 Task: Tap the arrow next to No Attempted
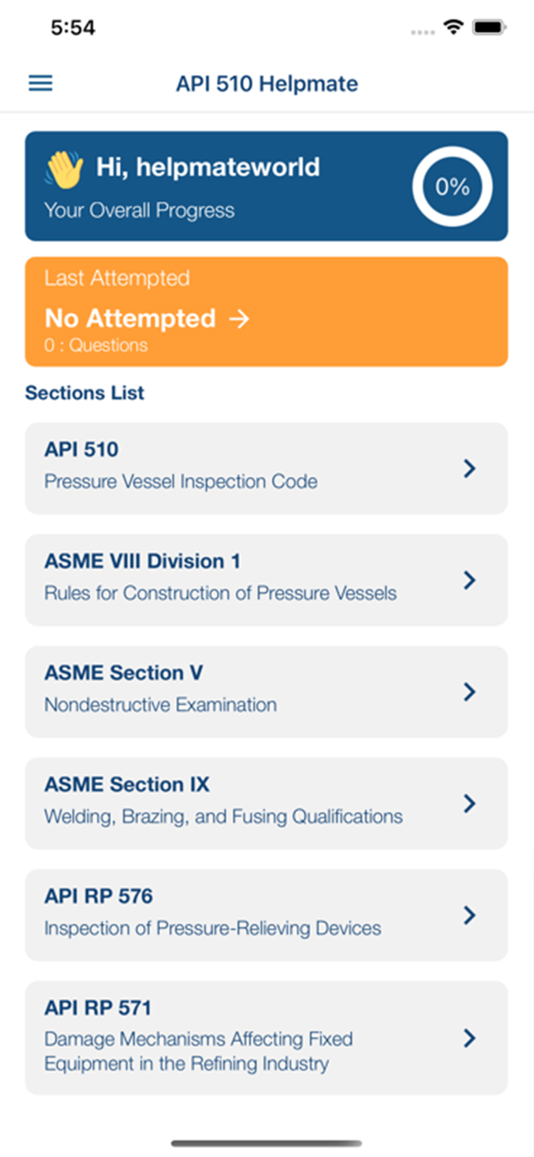pos(239,318)
